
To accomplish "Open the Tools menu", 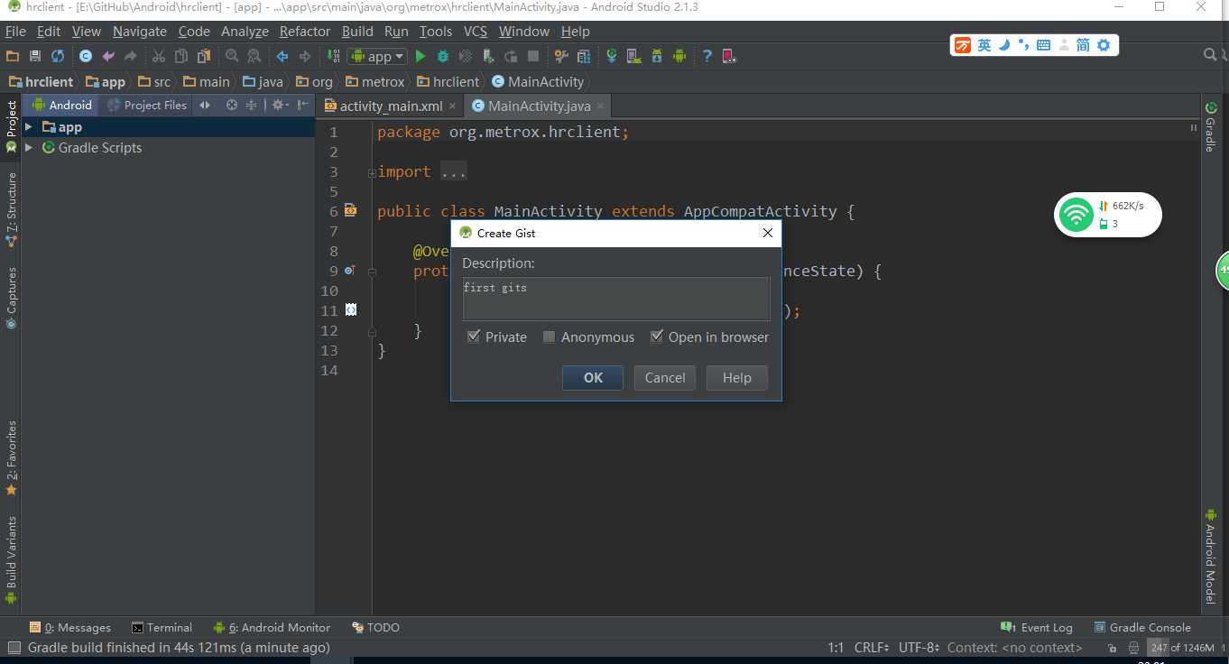I will point(436,31).
